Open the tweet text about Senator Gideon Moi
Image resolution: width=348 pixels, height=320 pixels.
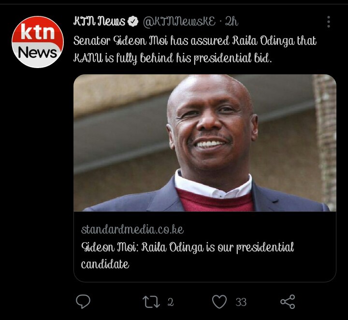tap(195, 50)
